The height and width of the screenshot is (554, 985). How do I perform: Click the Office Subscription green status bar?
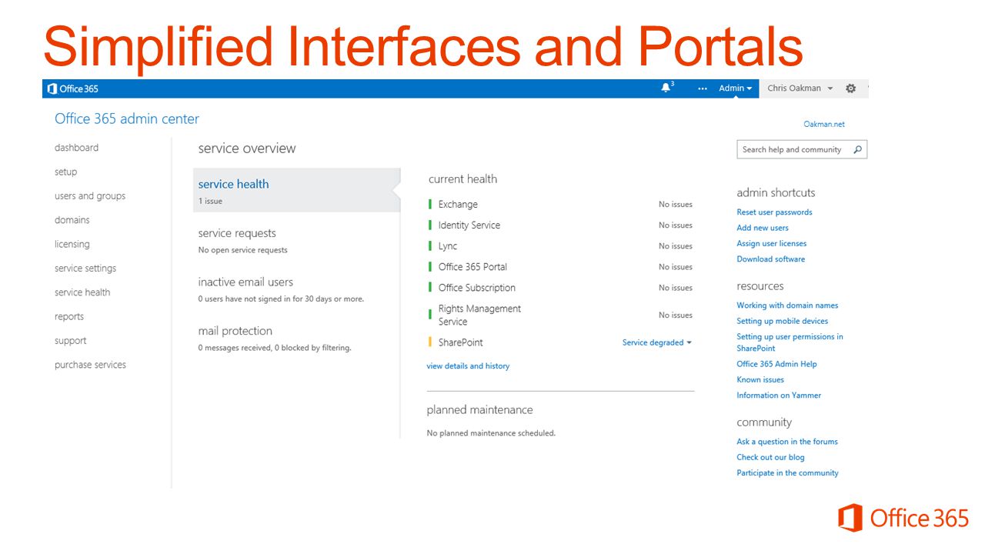tap(430, 287)
